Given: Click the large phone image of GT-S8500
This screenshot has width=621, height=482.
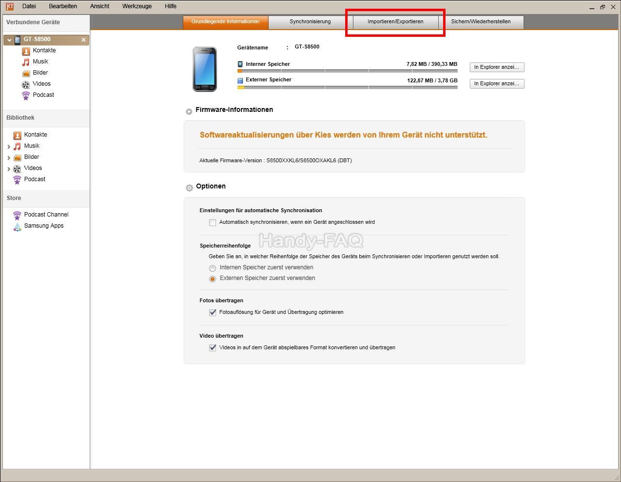Looking at the screenshot, I should point(205,69).
